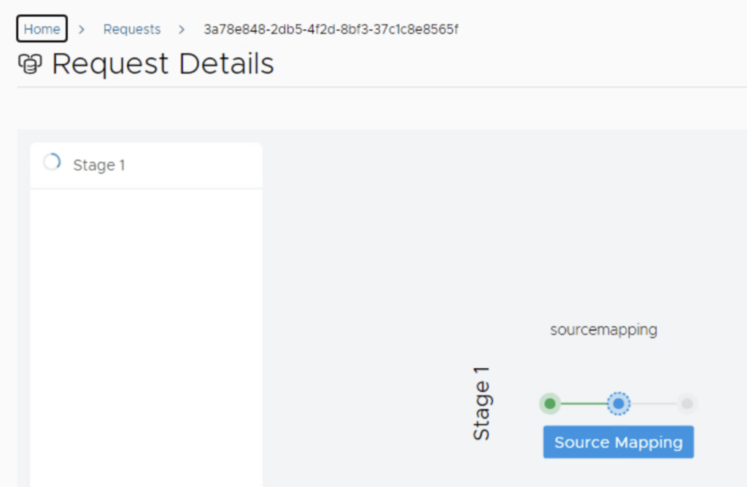The width and height of the screenshot is (747, 487).
Task: Click the grey pending step node
Action: (686, 403)
